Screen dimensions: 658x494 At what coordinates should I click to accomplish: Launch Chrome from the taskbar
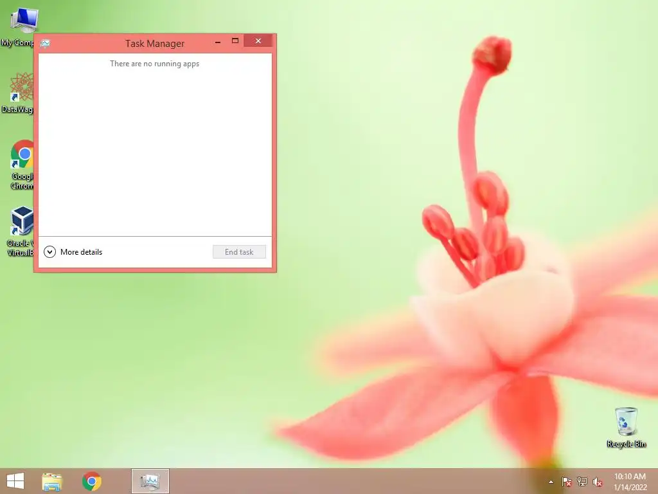pyautogui.click(x=91, y=481)
